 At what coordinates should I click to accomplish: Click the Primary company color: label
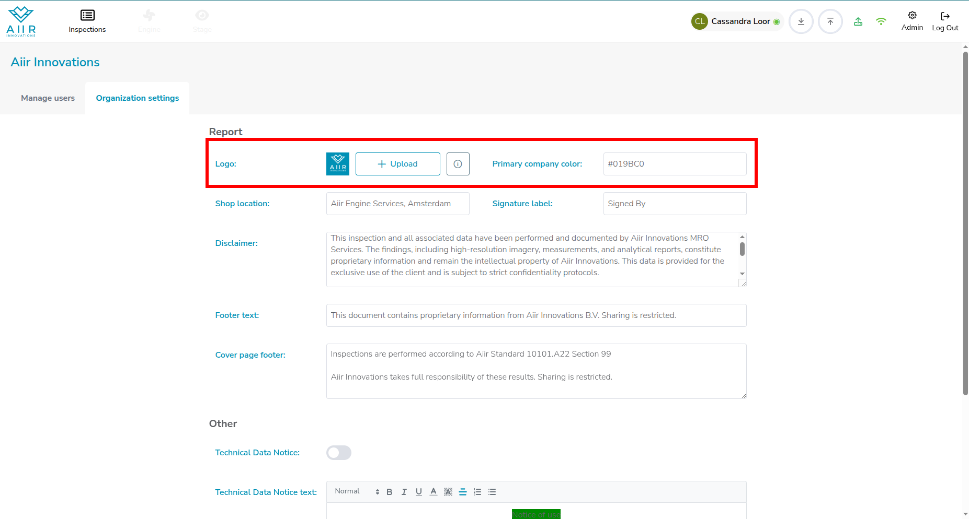click(x=538, y=164)
